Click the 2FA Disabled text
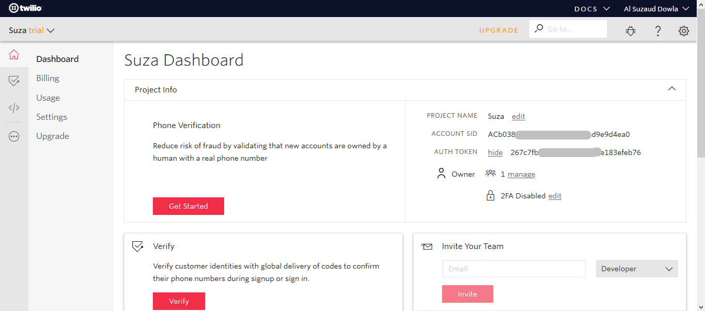The image size is (705, 311). click(x=523, y=196)
